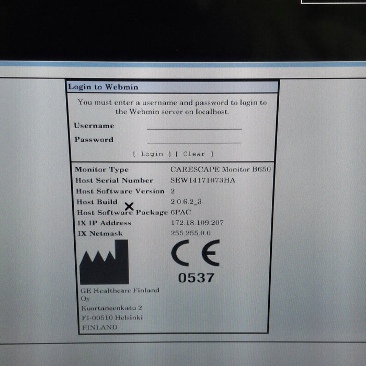Viewport: 366px width, 366px height.
Task: Click the serial number SEW14171073HA
Action: coord(203,180)
